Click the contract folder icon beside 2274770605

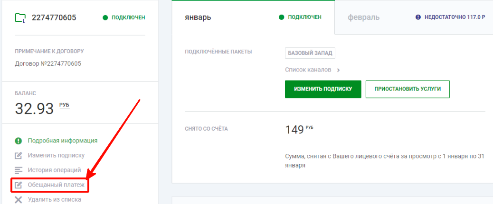tap(20, 18)
